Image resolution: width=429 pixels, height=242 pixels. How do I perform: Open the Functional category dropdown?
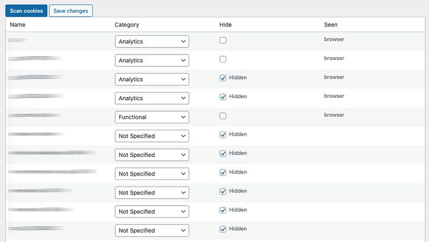tap(152, 117)
